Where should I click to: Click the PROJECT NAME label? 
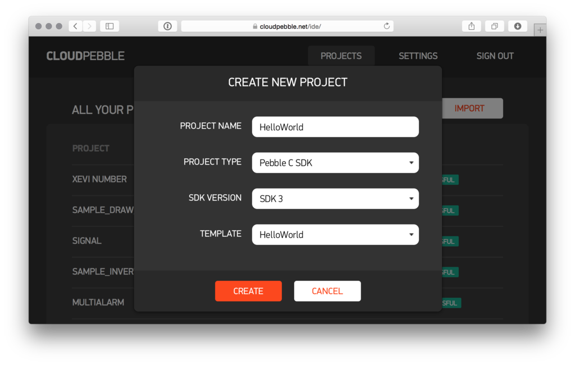click(x=211, y=126)
